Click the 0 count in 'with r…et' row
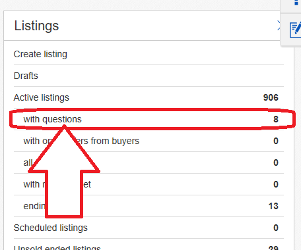The height and width of the screenshot is (250, 301). pyautogui.click(x=276, y=184)
